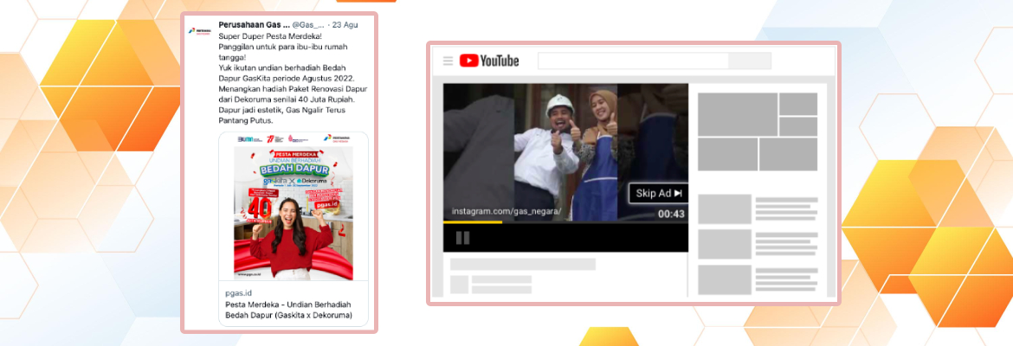The height and width of the screenshot is (346, 1013).
Task: Click the pgas.id link domain
Action: (238, 292)
